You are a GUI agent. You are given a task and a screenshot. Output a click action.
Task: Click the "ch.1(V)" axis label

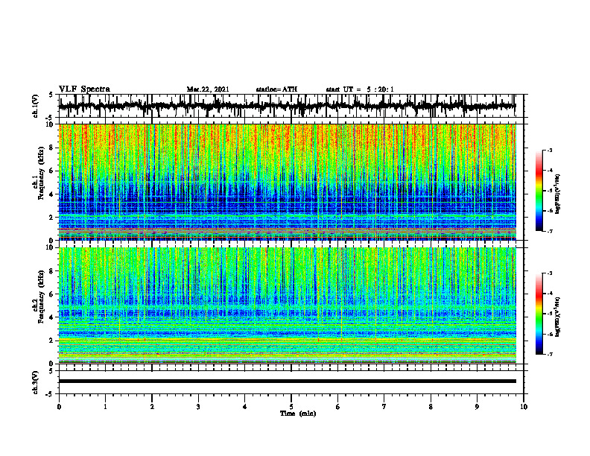[36, 106]
